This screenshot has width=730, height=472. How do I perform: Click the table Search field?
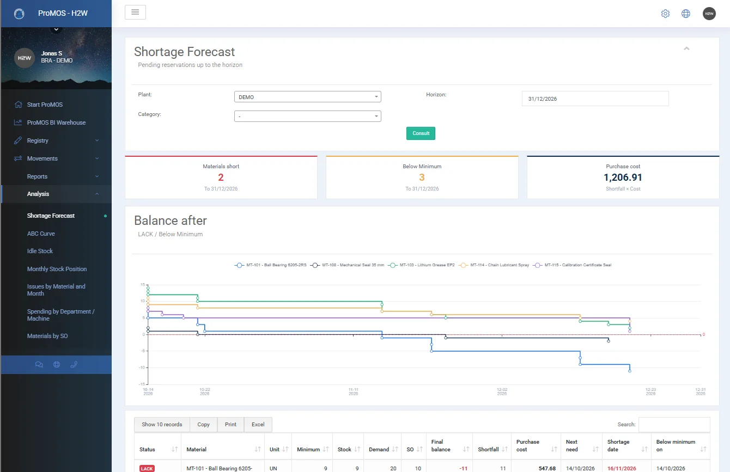coord(674,425)
